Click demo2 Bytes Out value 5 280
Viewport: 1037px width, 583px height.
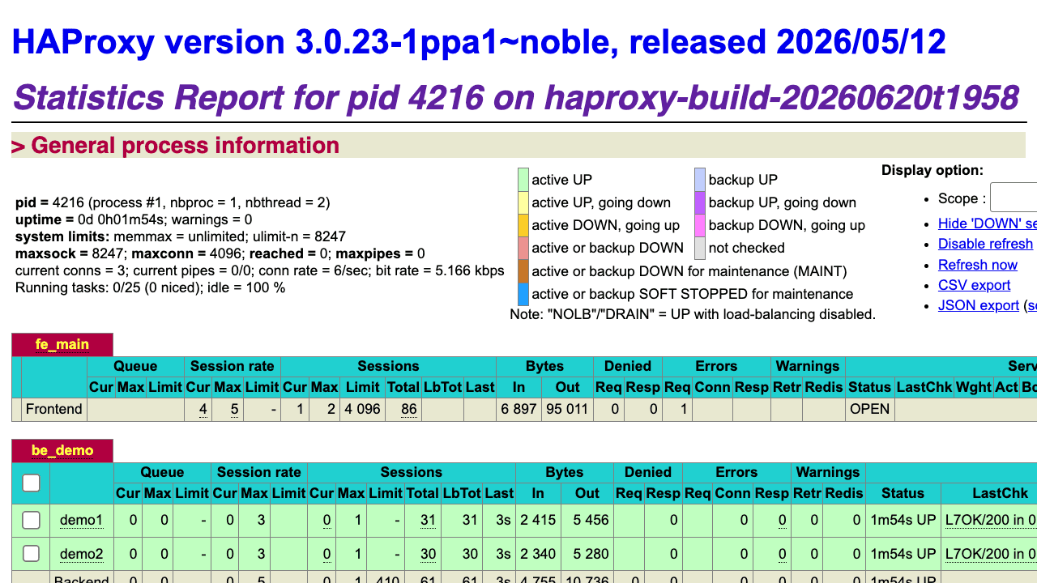[x=589, y=554]
